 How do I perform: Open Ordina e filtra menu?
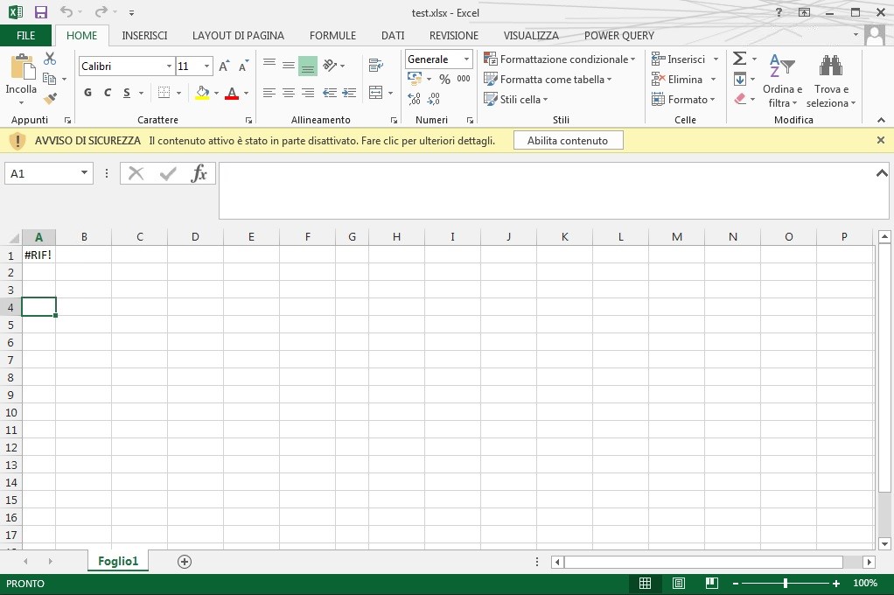[x=783, y=81]
